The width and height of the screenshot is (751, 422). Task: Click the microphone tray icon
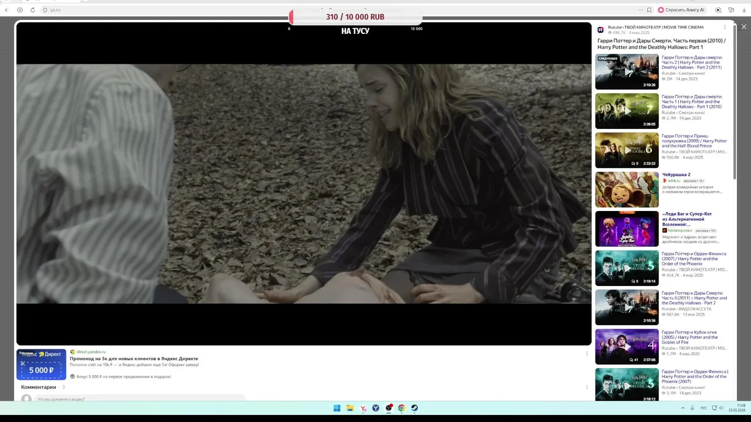692,408
